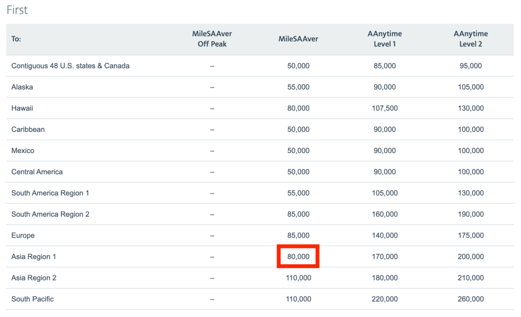Click the "To:" column header
The width and height of the screenshot is (521, 317).
[x=16, y=39]
